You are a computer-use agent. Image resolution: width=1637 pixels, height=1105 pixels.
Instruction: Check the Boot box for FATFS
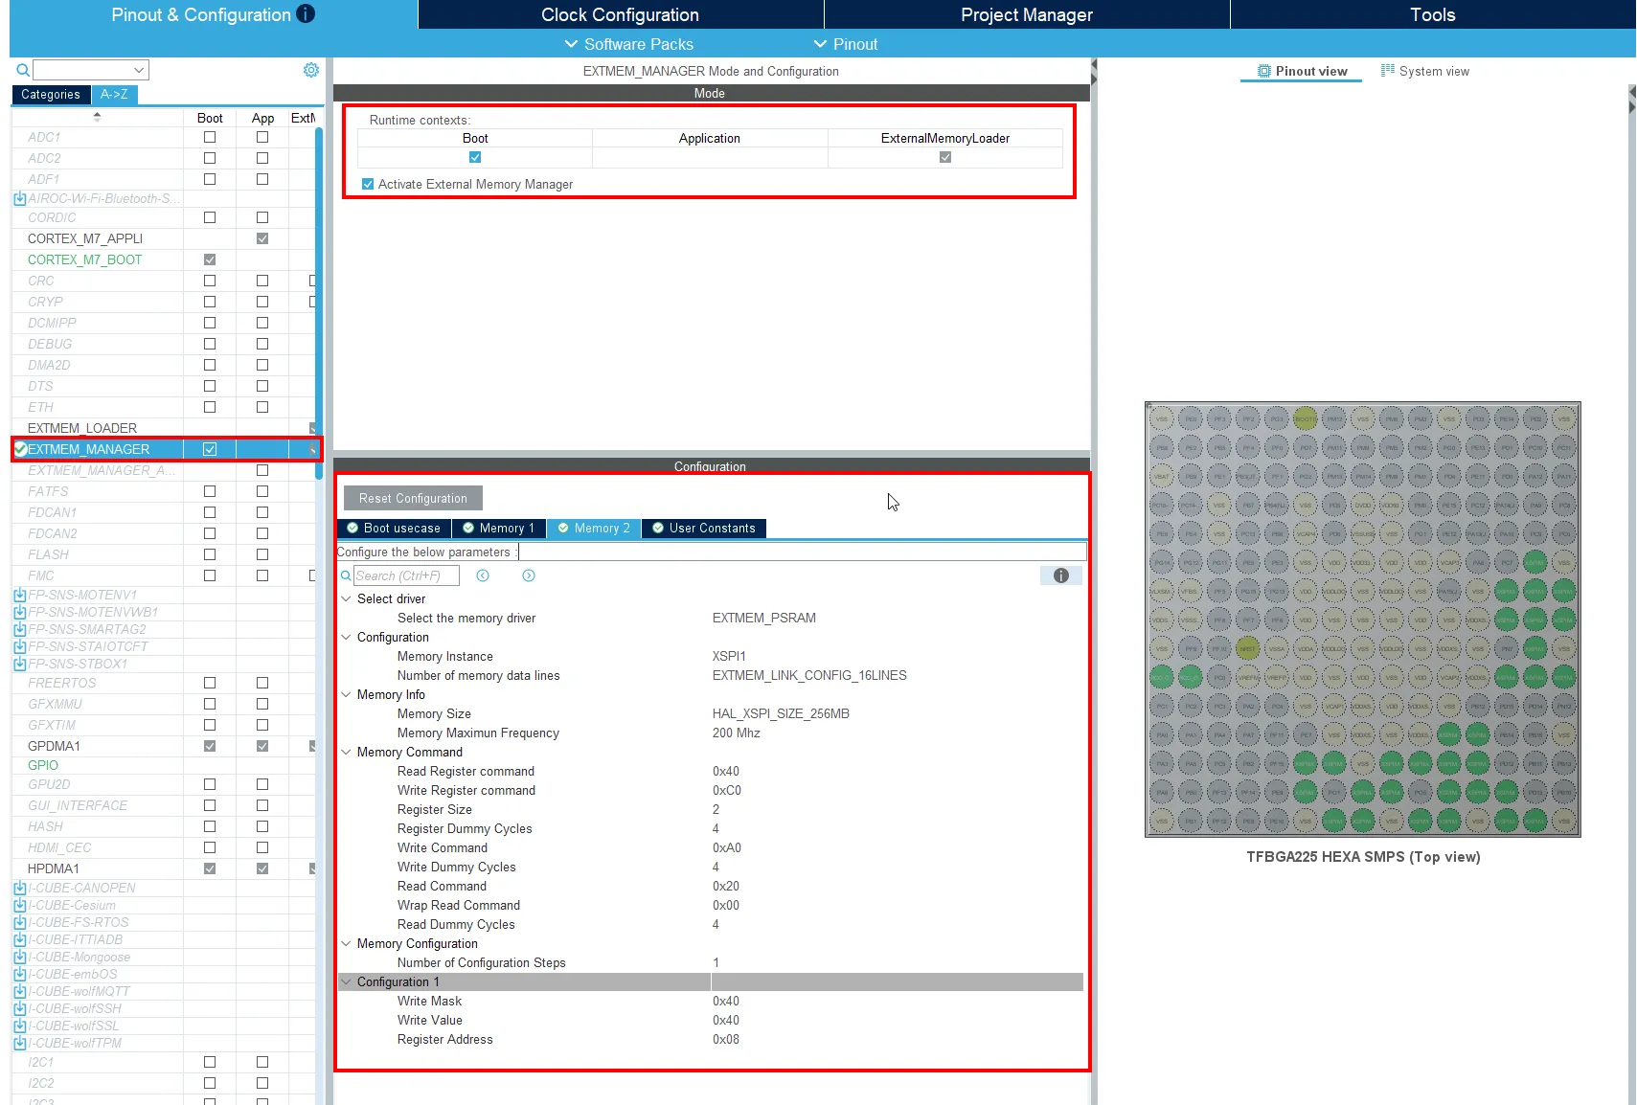(210, 491)
